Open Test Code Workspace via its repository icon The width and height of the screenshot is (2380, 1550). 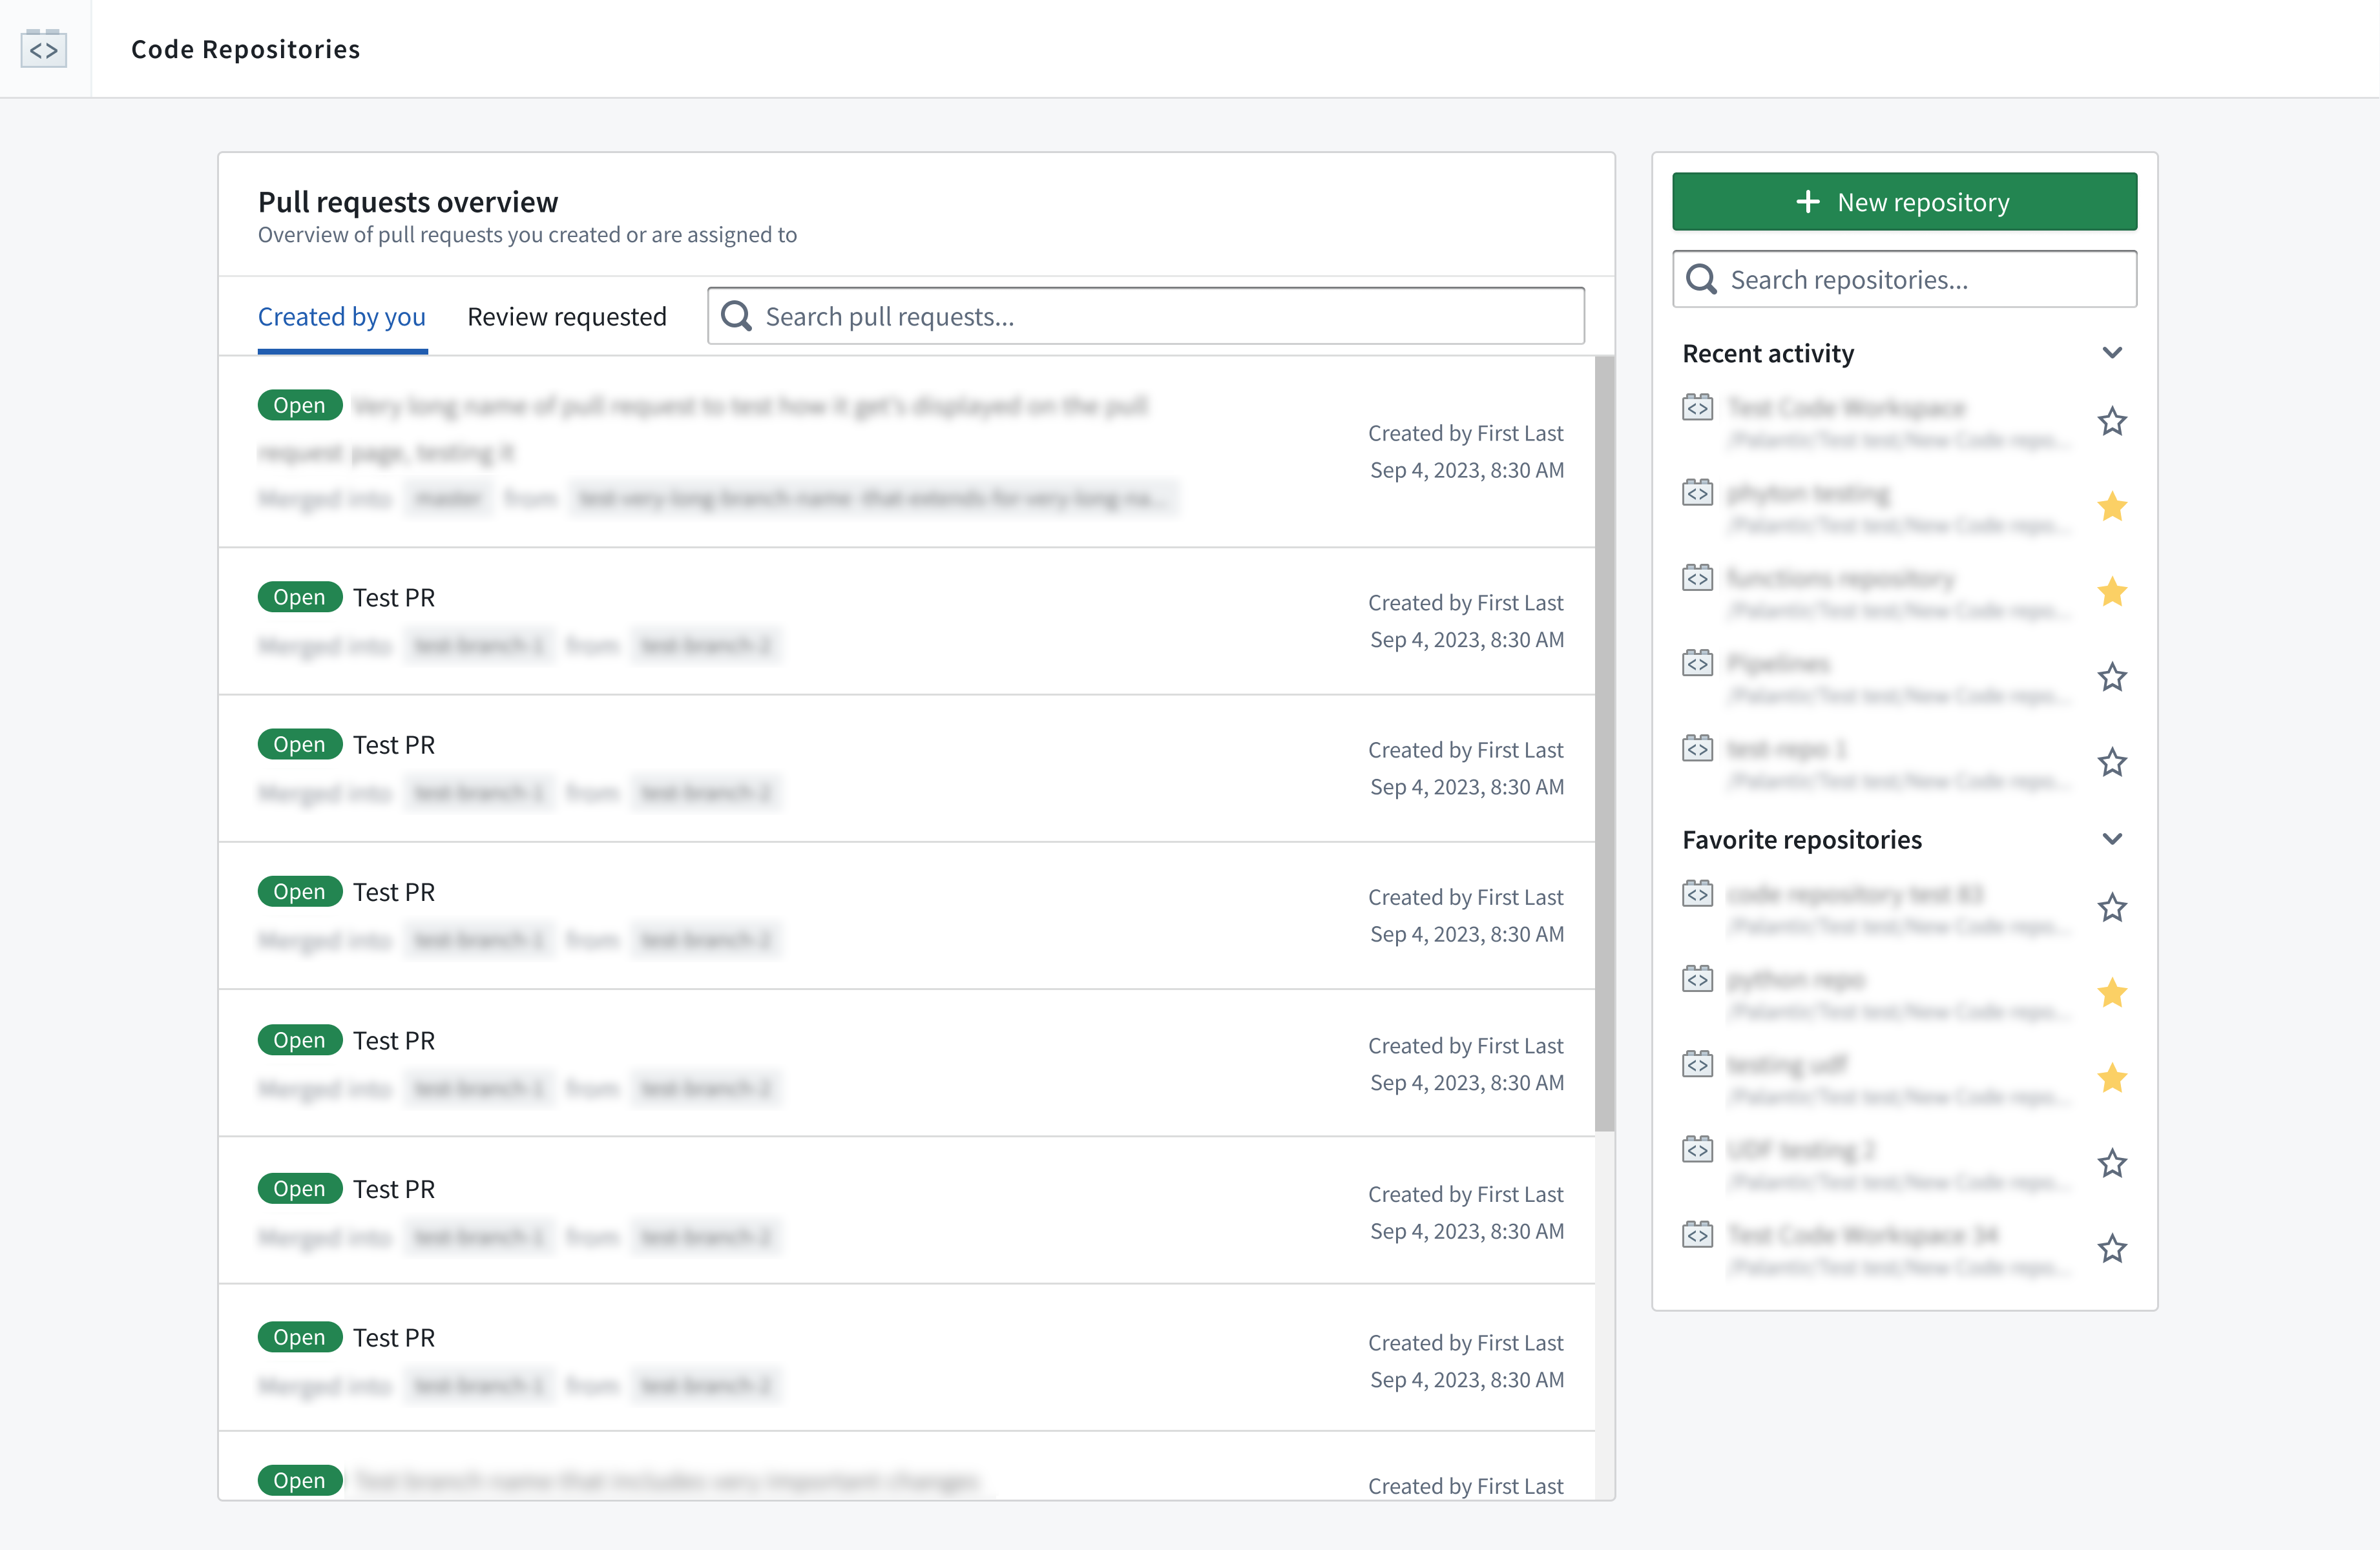click(x=1697, y=407)
